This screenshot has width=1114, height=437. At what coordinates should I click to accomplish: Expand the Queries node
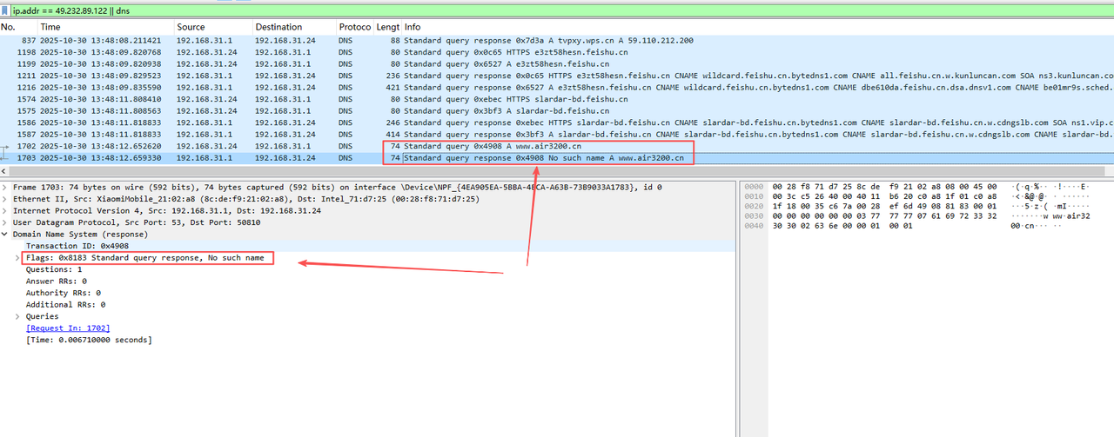(x=17, y=316)
